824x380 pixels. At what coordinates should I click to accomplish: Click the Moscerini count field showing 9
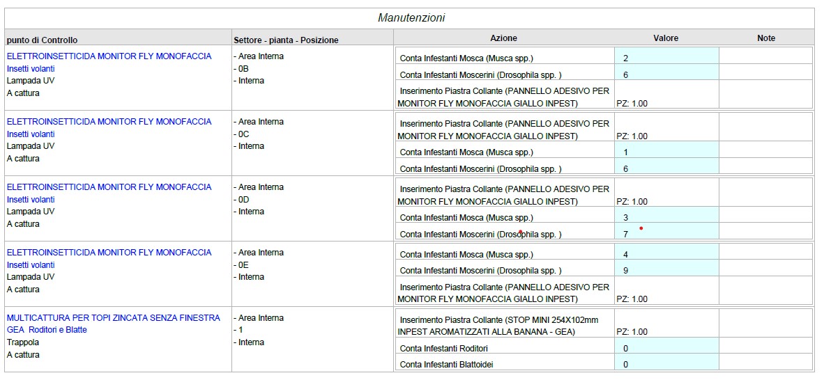point(666,271)
